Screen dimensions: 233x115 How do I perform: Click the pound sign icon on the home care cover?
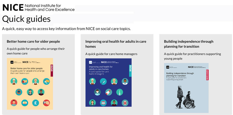pyautogui.click(x=36, y=103)
